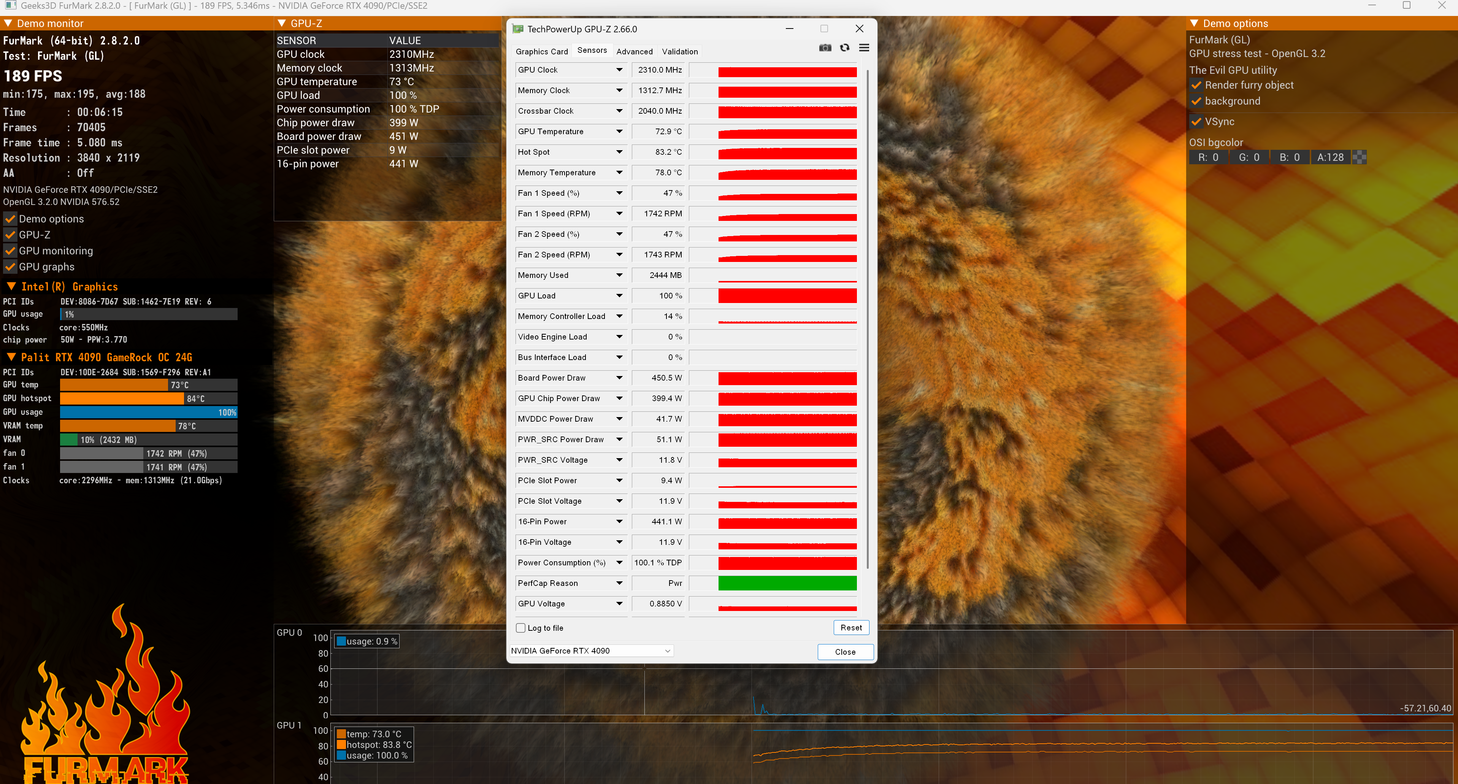Screen dimensions: 1458x784
Task: Click the GPU-Z refresh icon
Action: tap(844, 48)
